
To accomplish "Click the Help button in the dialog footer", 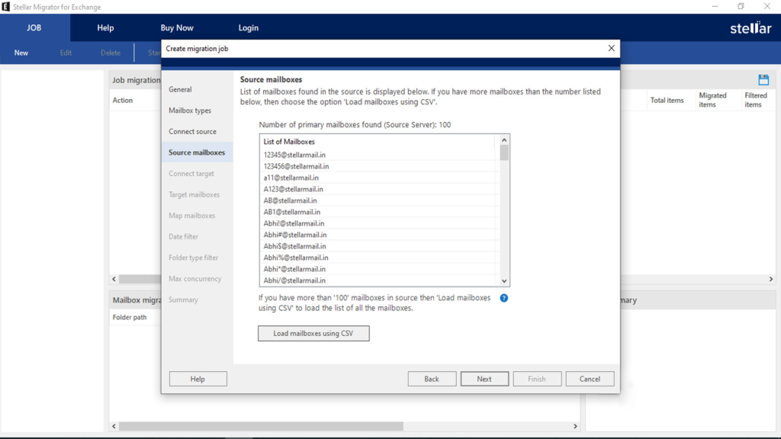I will [198, 379].
